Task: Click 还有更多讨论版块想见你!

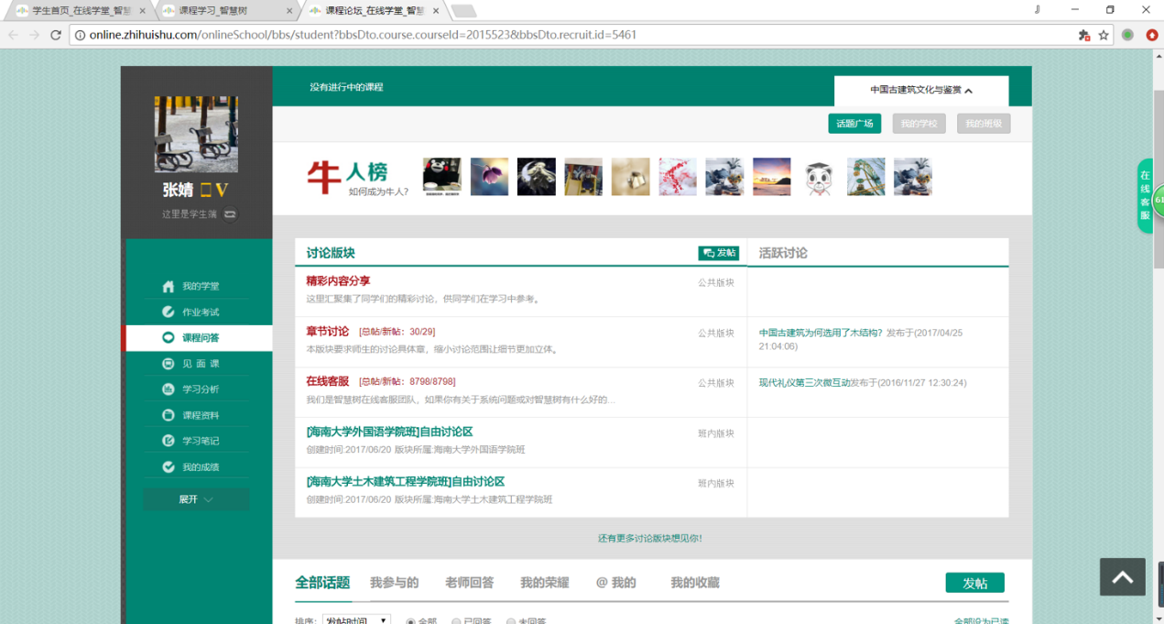Action: 650,538
